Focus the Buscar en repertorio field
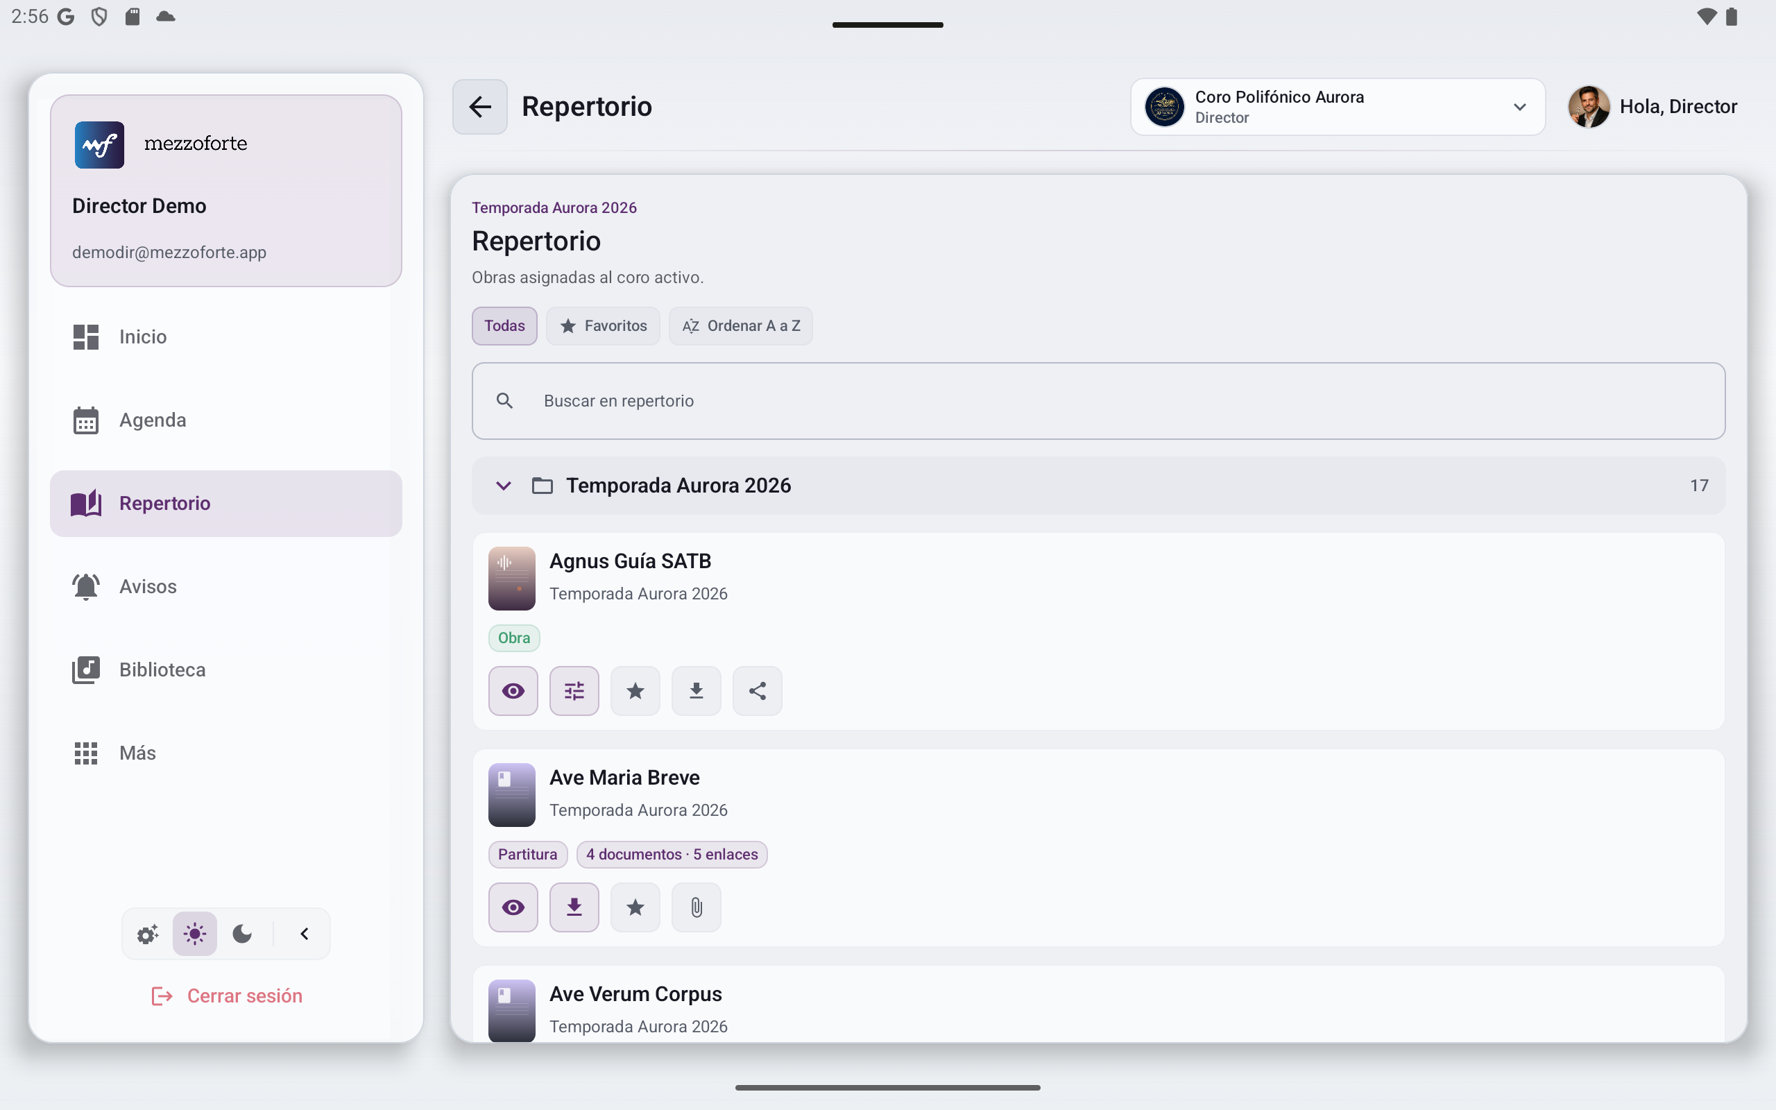The height and width of the screenshot is (1110, 1776). pos(1098,401)
